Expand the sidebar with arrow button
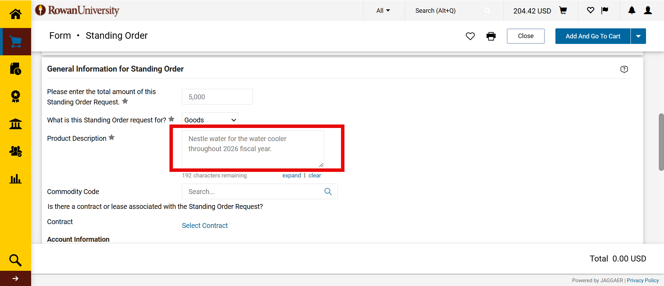The width and height of the screenshot is (664, 286). 15,278
